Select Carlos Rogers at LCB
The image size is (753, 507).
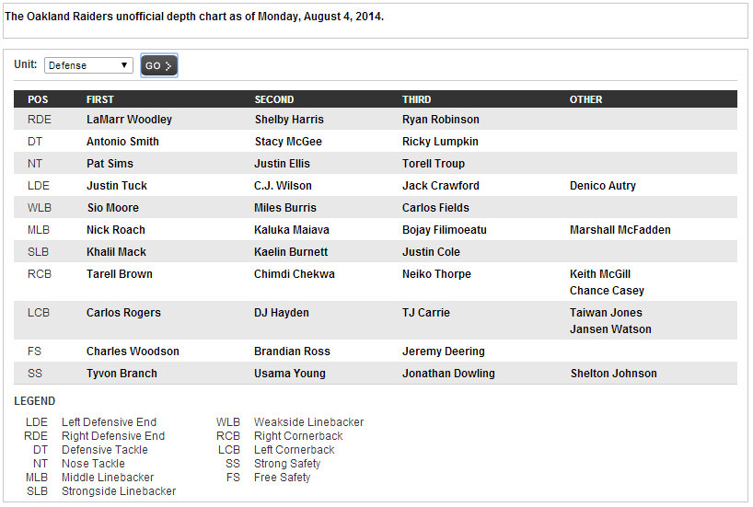(123, 313)
